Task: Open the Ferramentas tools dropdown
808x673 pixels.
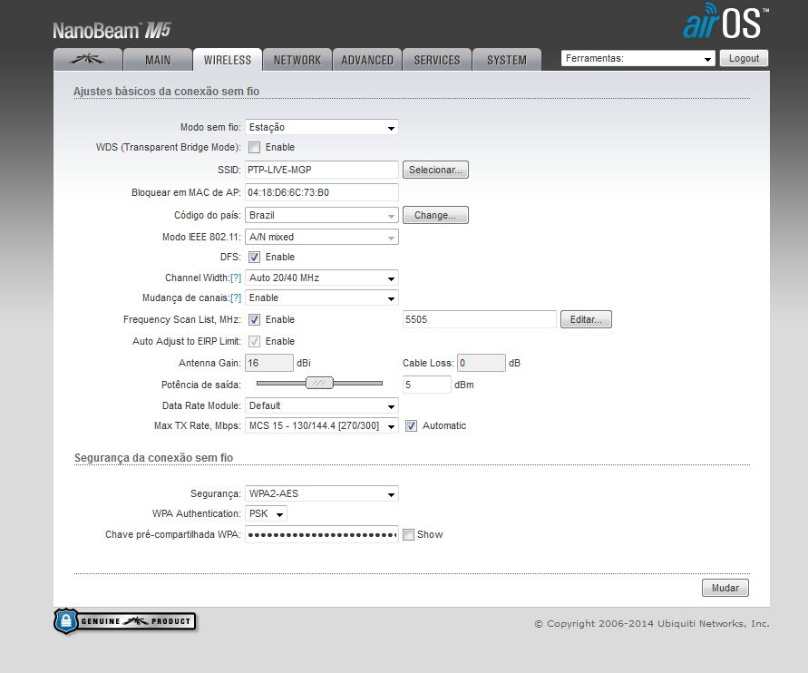Action: (x=638, y=58)
